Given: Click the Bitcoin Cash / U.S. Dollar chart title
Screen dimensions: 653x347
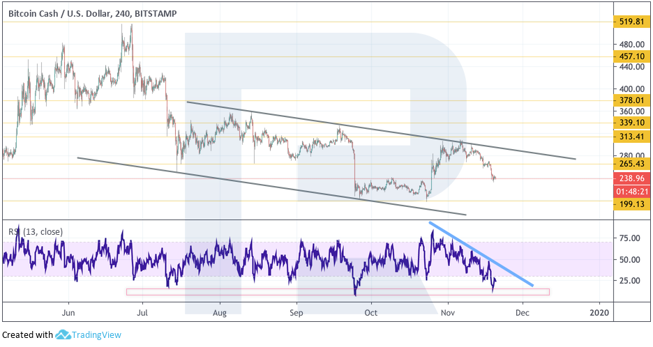Looking at the screenshot, I should [93, 13].
